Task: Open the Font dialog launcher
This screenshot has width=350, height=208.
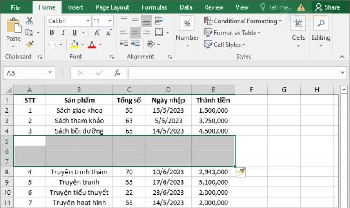Action: click(x=112, y=57)
